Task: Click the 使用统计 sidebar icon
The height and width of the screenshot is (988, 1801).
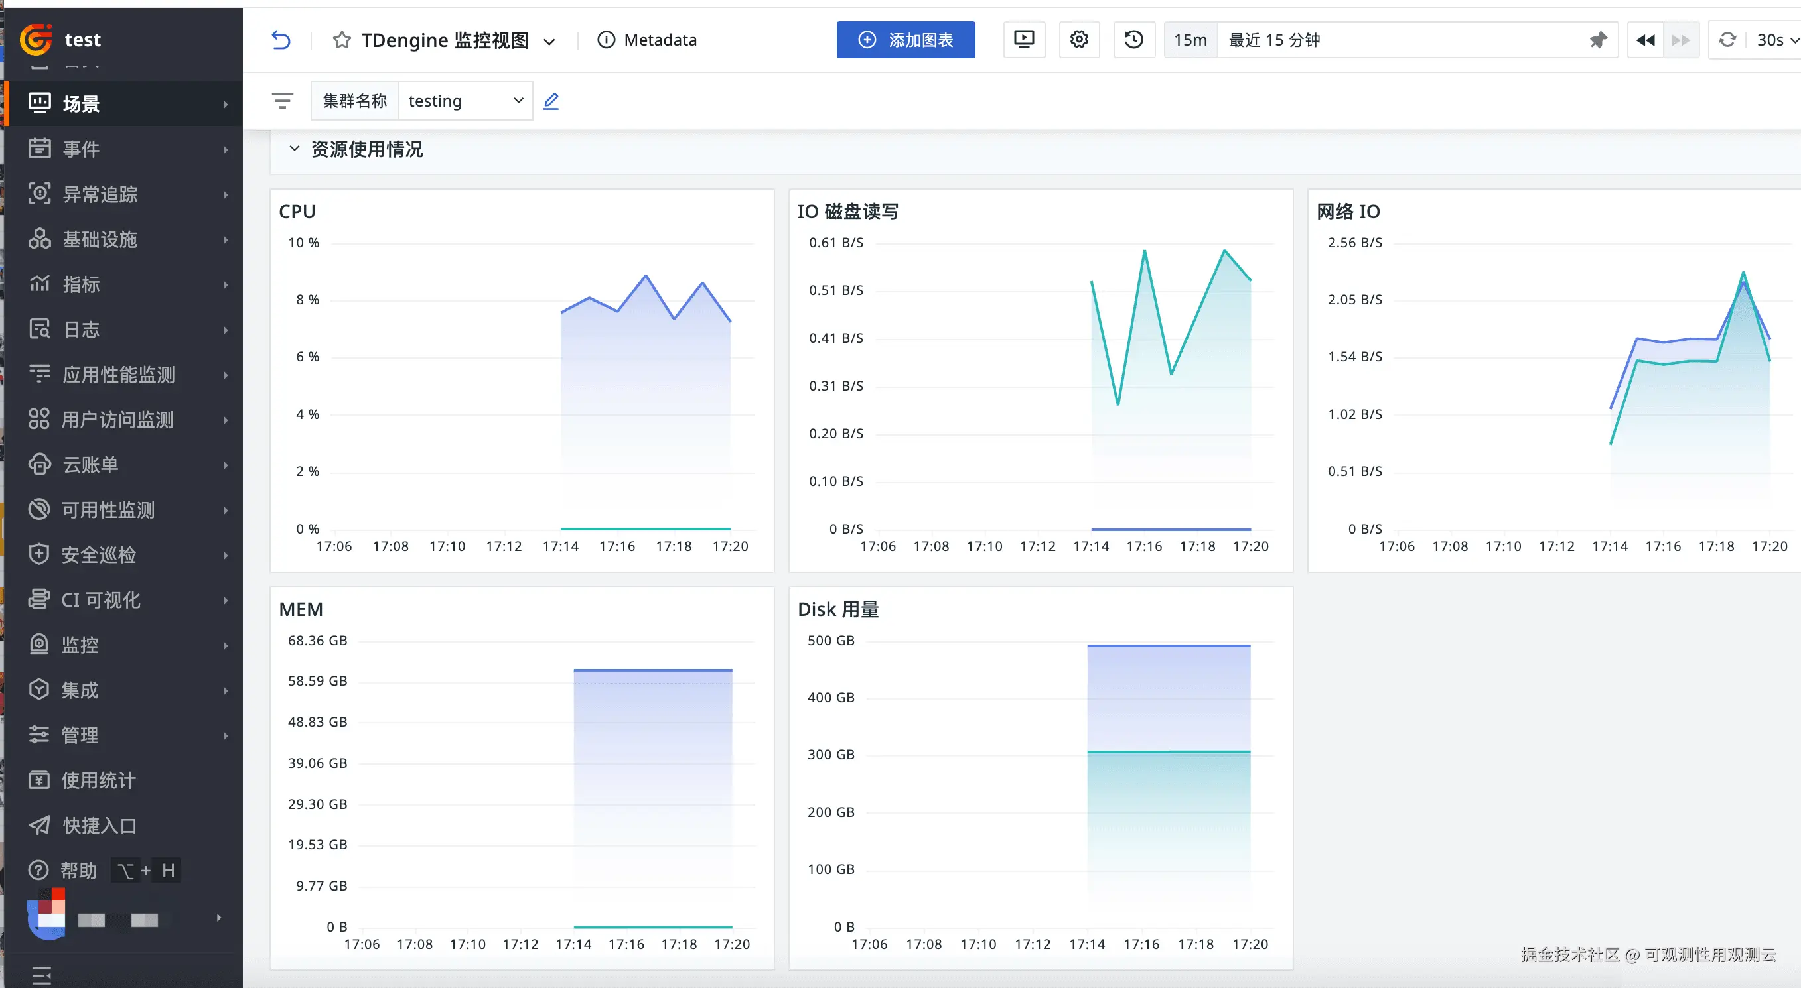Action: tap(39, 780)
